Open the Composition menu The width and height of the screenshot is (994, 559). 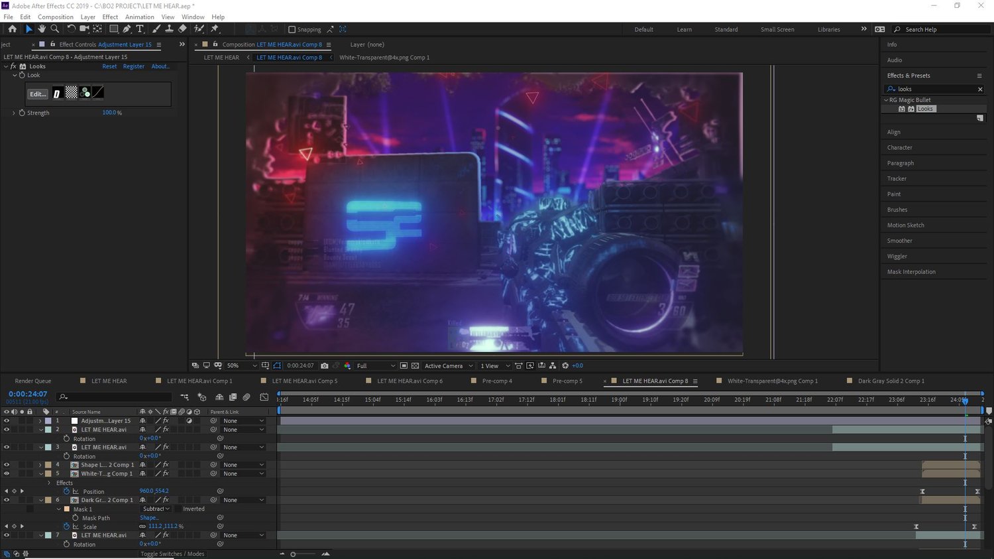56,17
